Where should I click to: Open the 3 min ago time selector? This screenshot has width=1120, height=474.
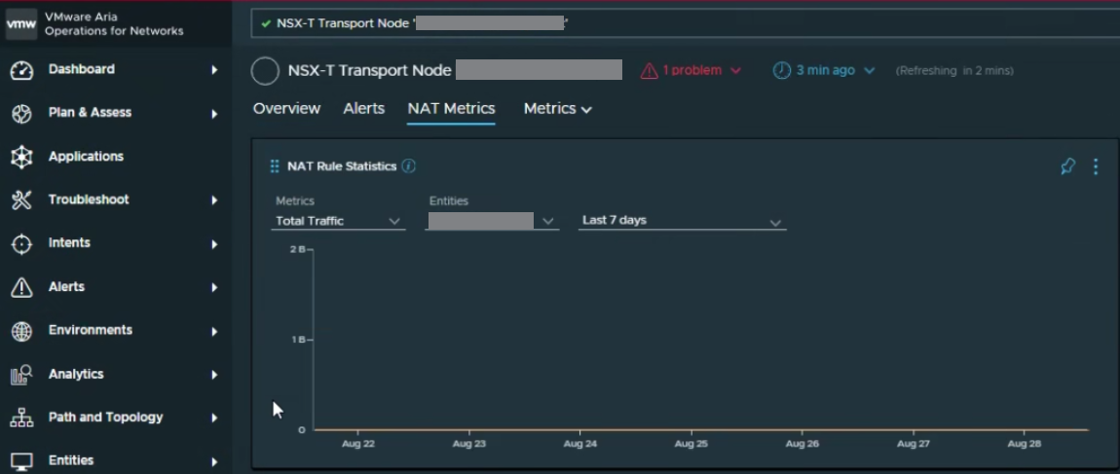pos(824,71)
